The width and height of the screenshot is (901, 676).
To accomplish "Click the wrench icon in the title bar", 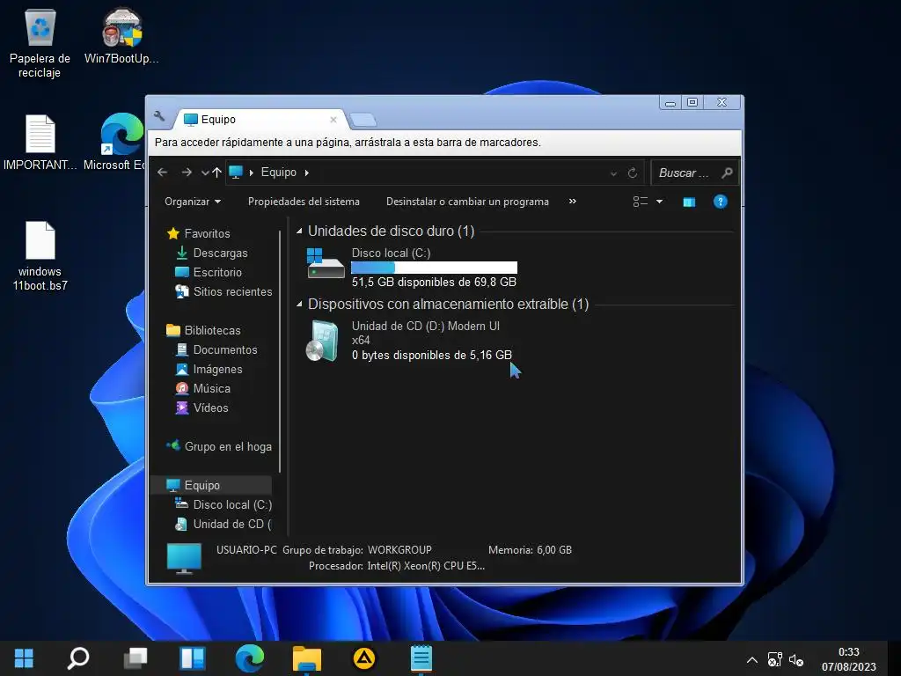I will tap(160, 117).
